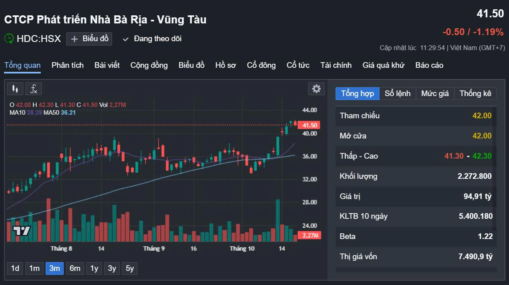Open the Cổ tức tab
This screenshot has height=285, width=509.
298,65
